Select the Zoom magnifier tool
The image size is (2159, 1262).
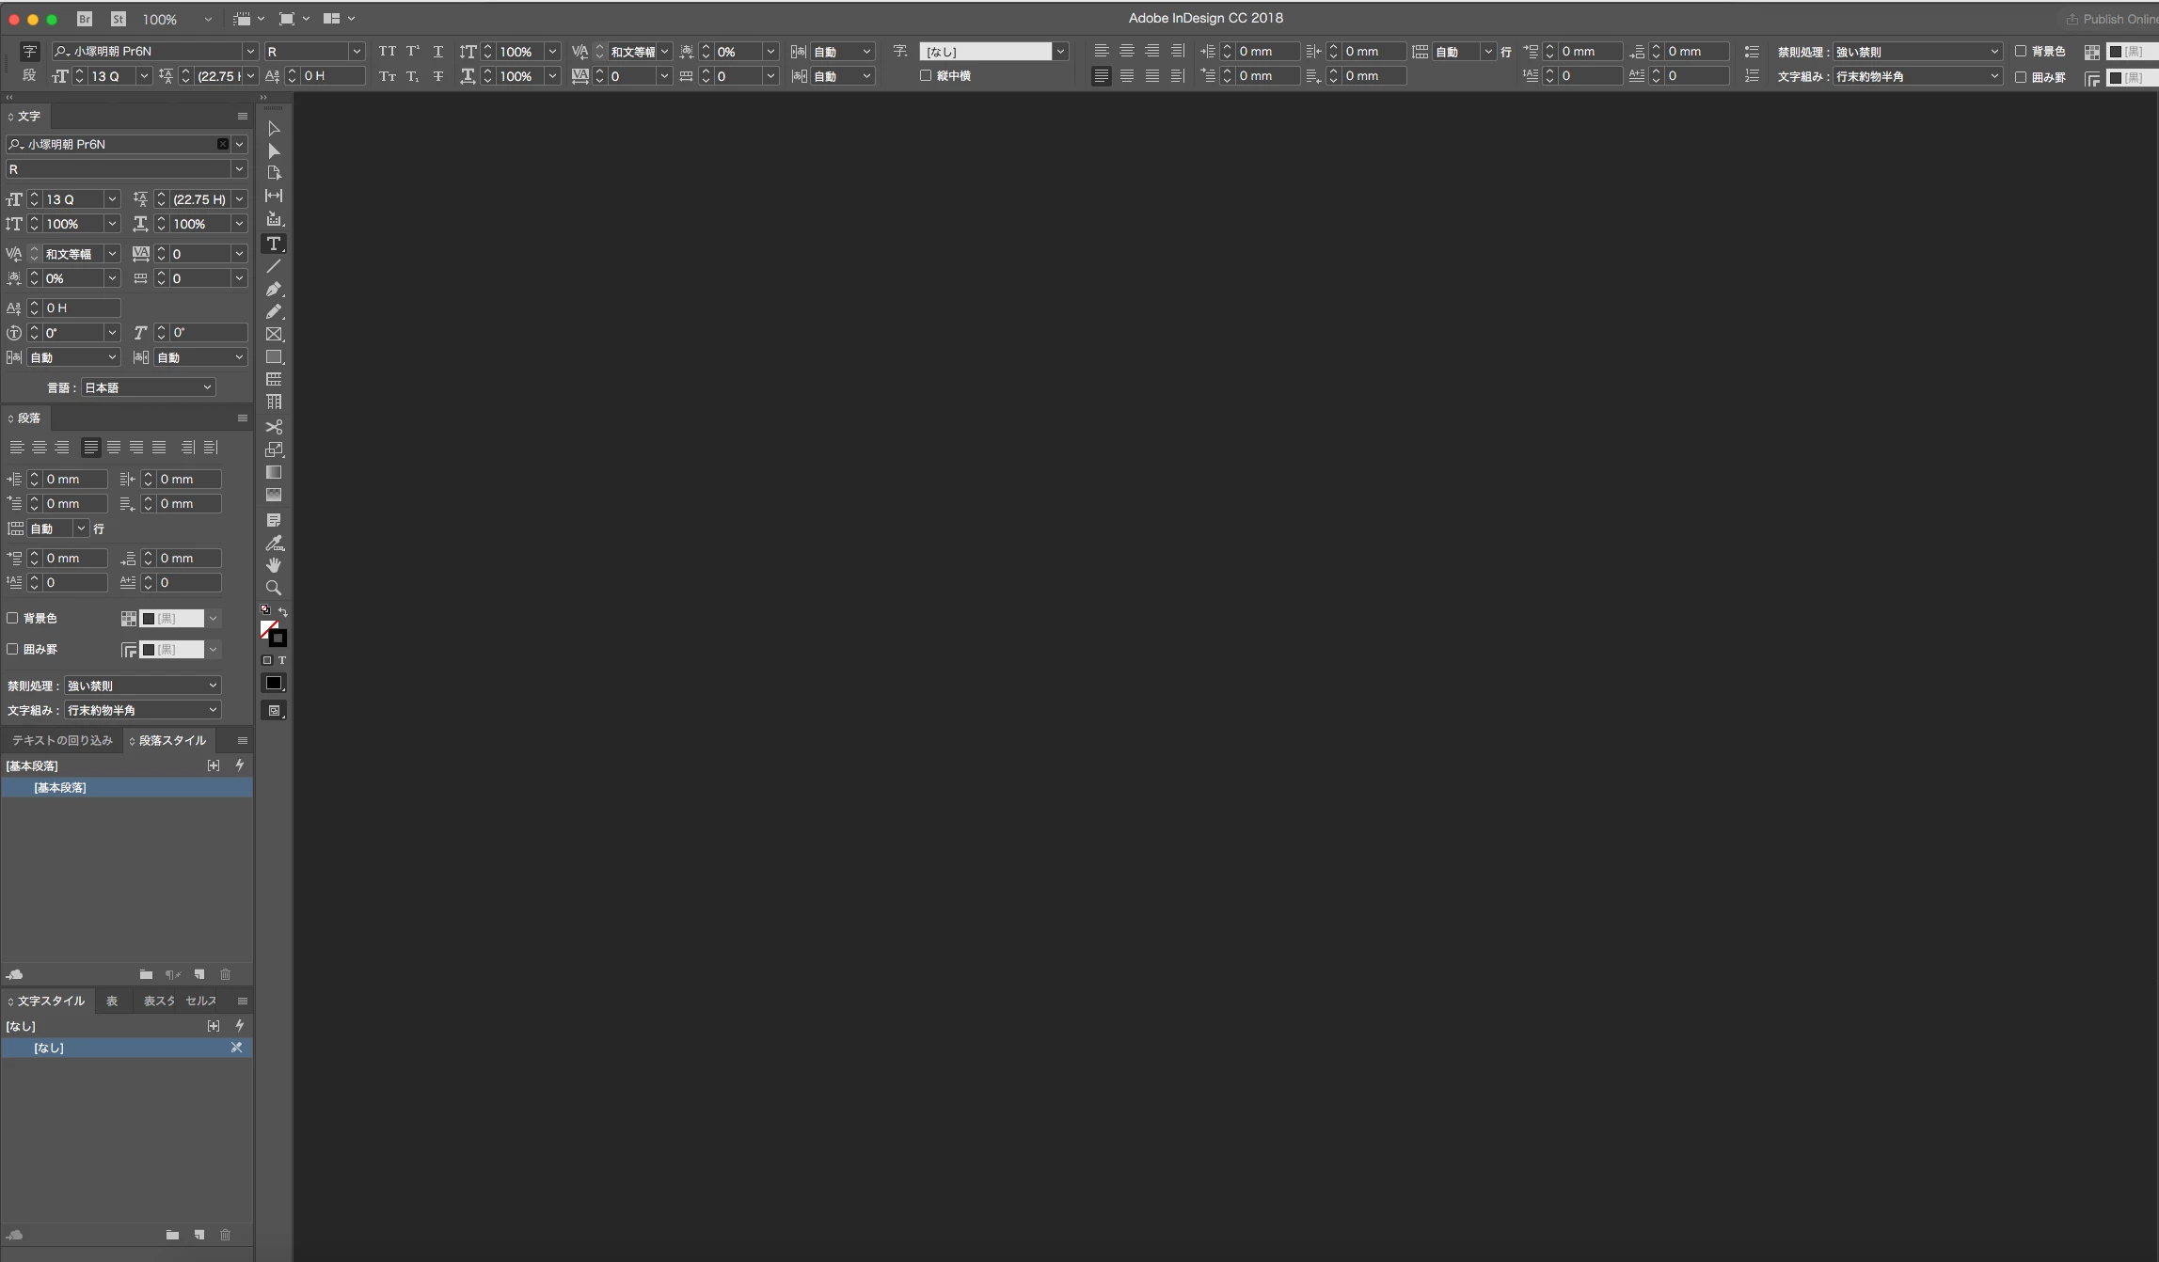point(274,588)
